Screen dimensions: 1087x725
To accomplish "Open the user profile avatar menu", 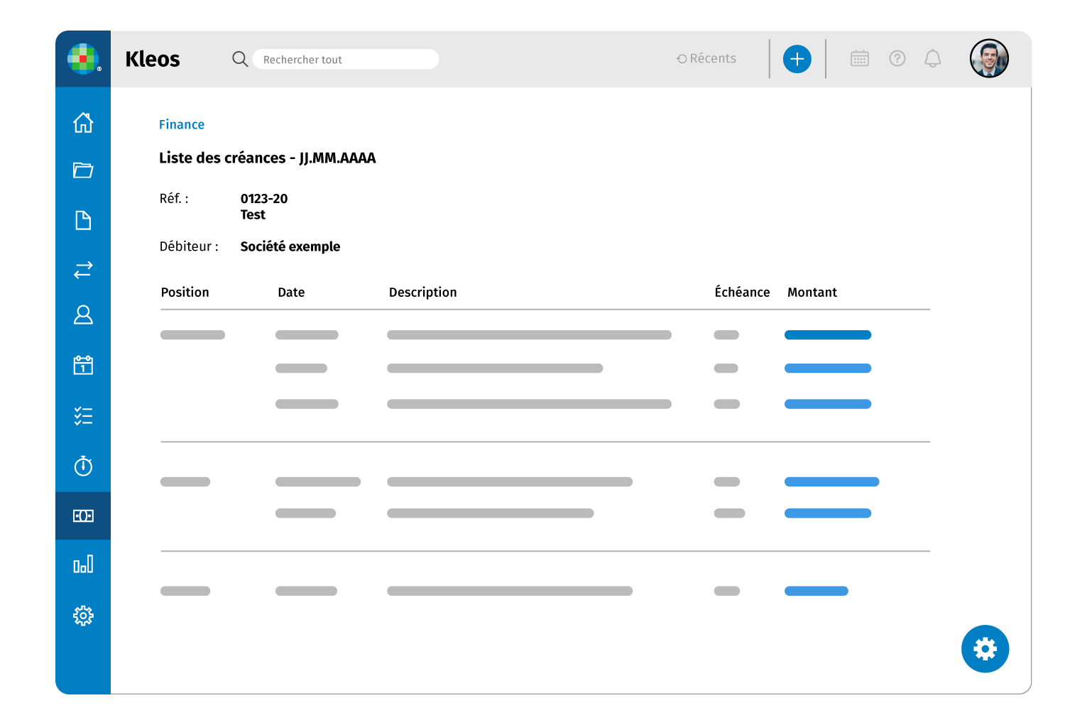I will tap(989, 59).
